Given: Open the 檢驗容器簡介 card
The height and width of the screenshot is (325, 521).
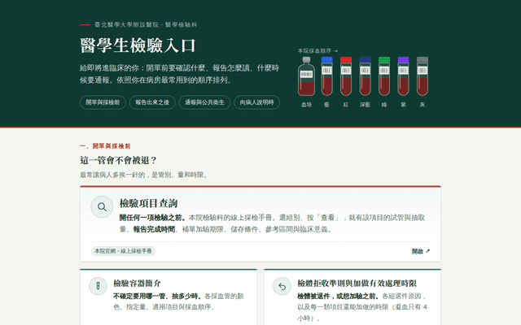Looking at the screenshot, I should pos(169,297).
